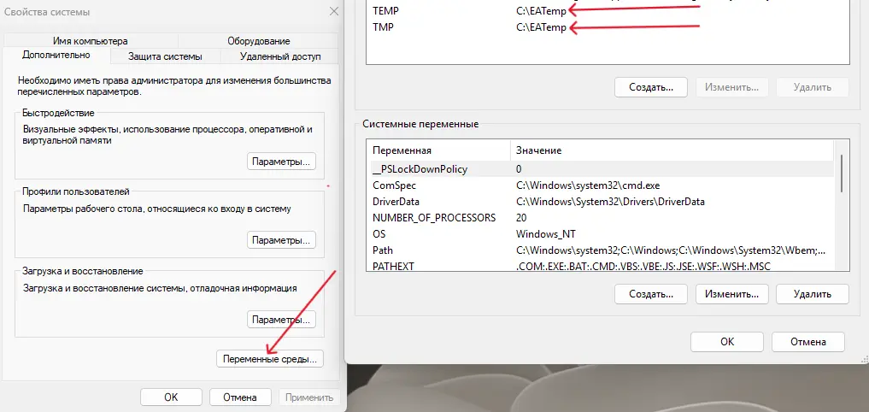Viewport: 869px width, 412px height.
Task: Select the PATHEXT system variable
Action: pos(600,266)
